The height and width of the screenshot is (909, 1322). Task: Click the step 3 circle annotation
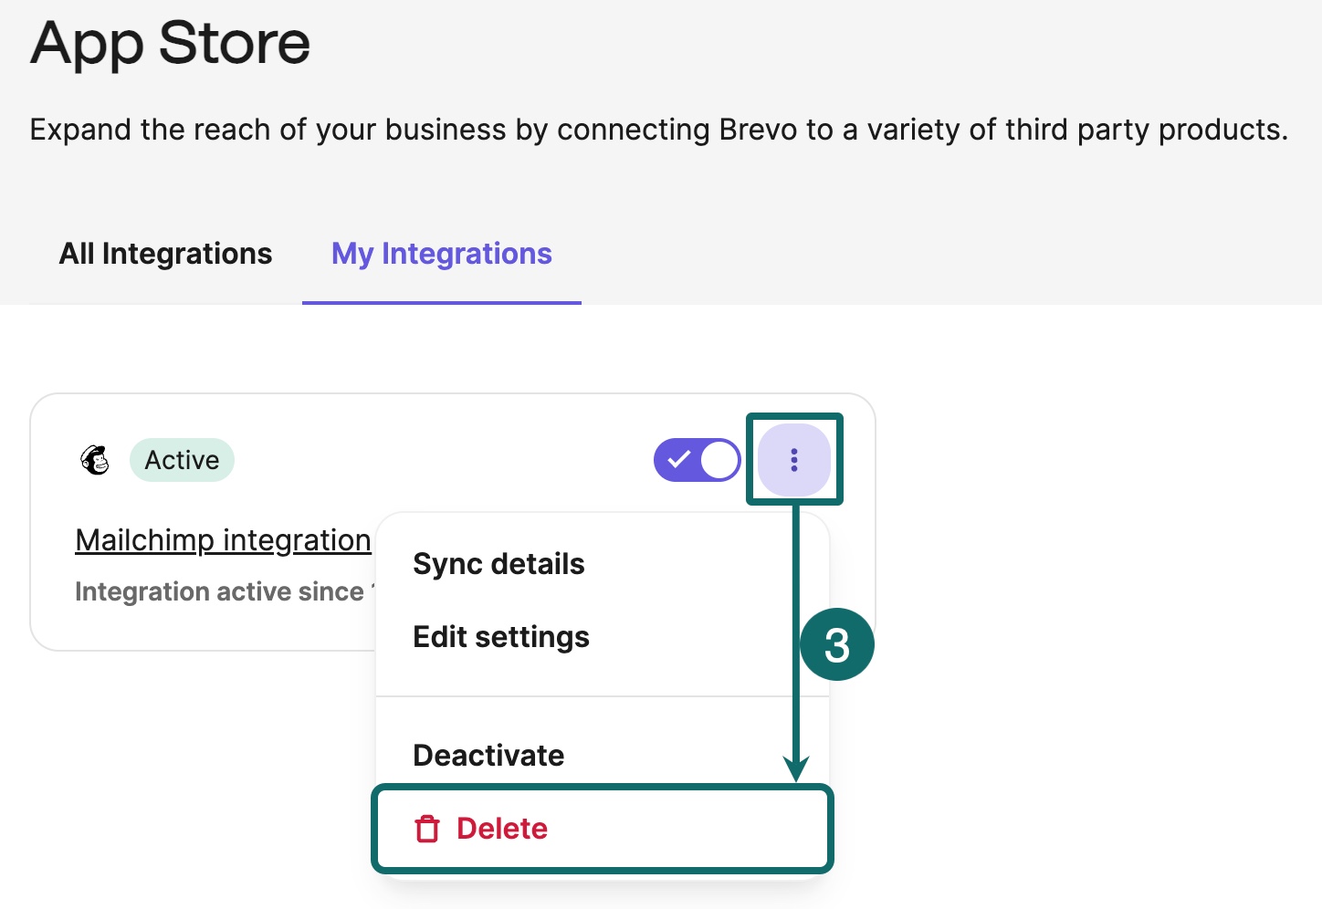[x=836, y=643]
